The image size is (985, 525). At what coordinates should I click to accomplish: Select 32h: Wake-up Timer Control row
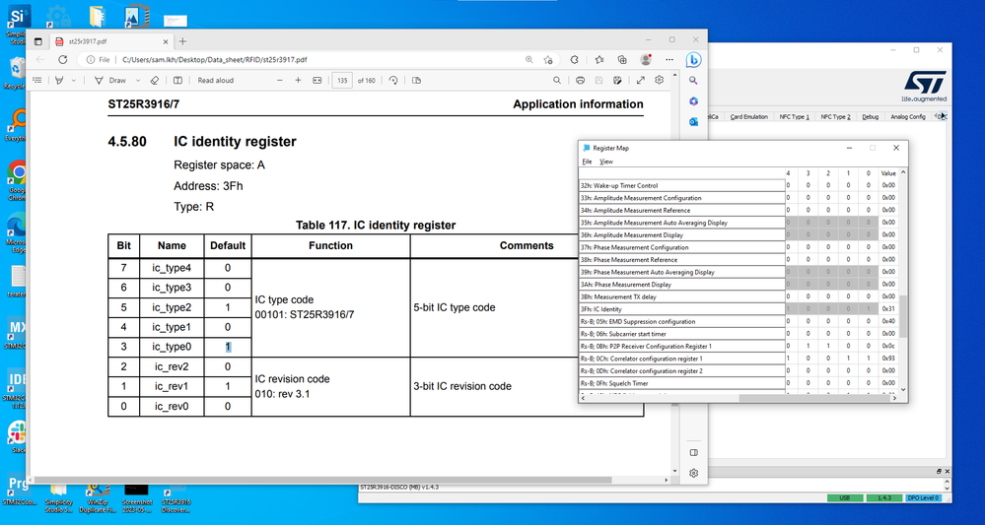681,185
